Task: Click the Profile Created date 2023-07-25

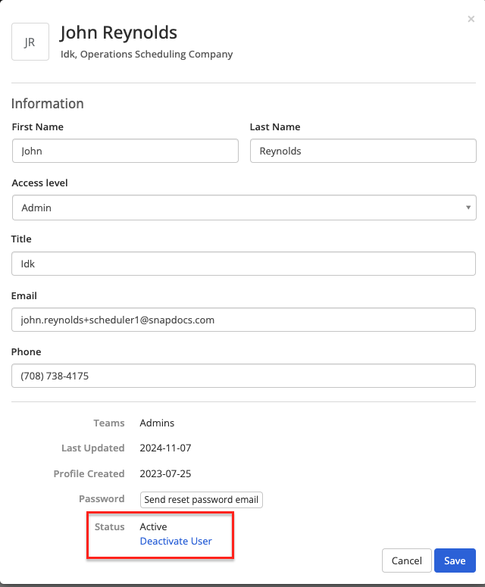Action: point(165,473)
